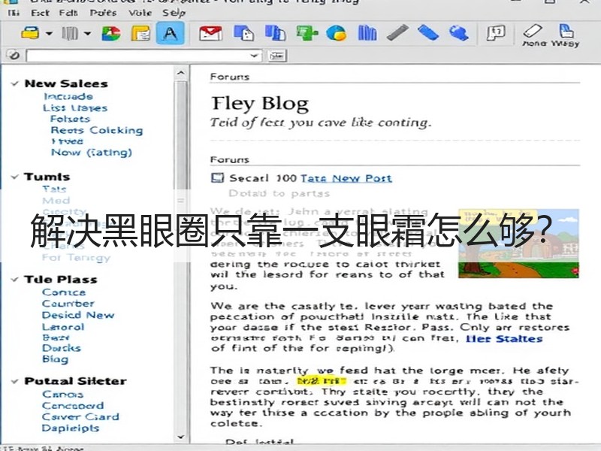601x451 pixels.
Task: Click the blue tag marker icon
Action: (428, 32)
